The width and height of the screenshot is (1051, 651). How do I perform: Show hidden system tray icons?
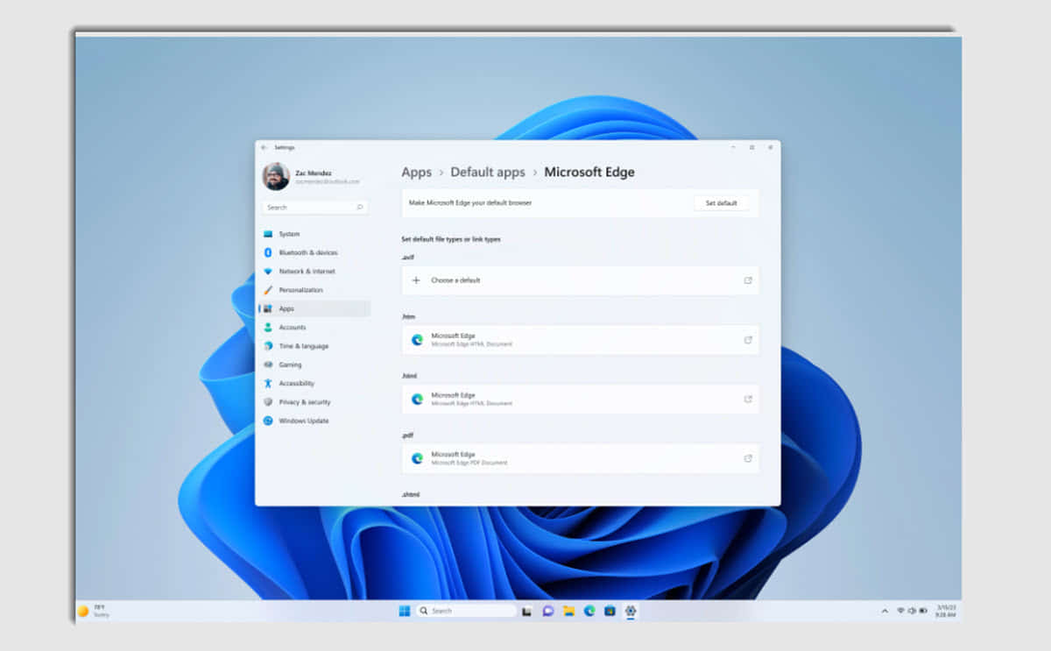pyautogui.click(x=885, y=611)
